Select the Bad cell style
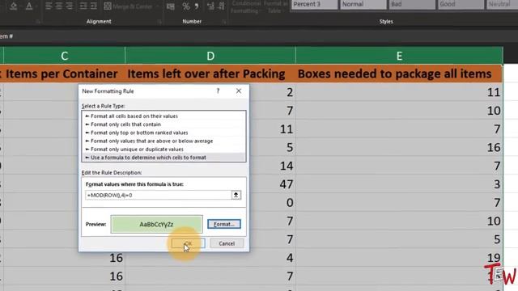This screenshot has height=291, width=518. coord(412,4)
